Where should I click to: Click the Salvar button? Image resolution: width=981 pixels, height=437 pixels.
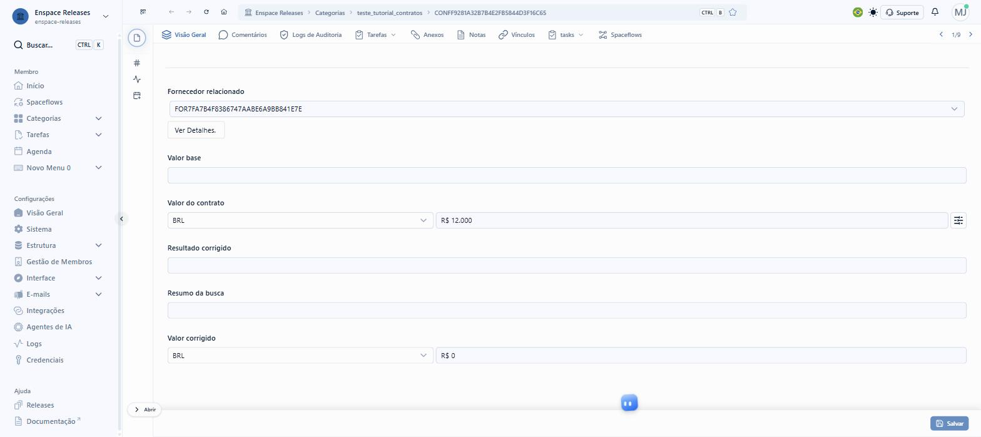(950, 423)
